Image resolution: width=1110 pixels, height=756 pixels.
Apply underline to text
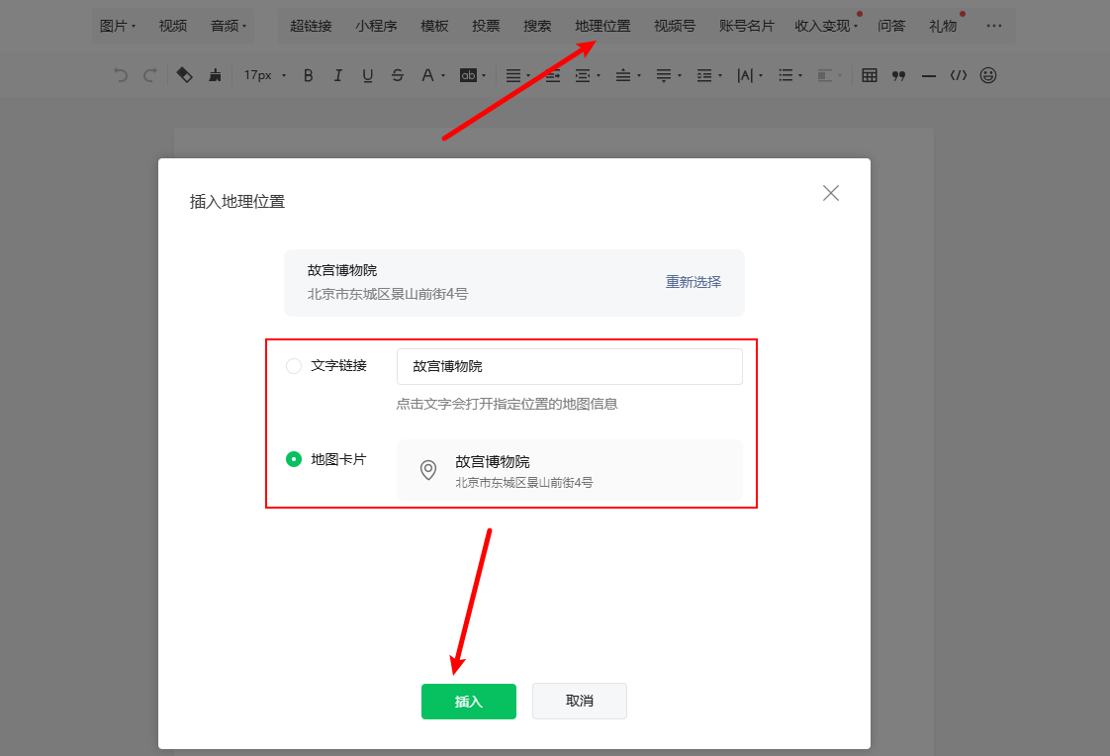coord(367,75)
